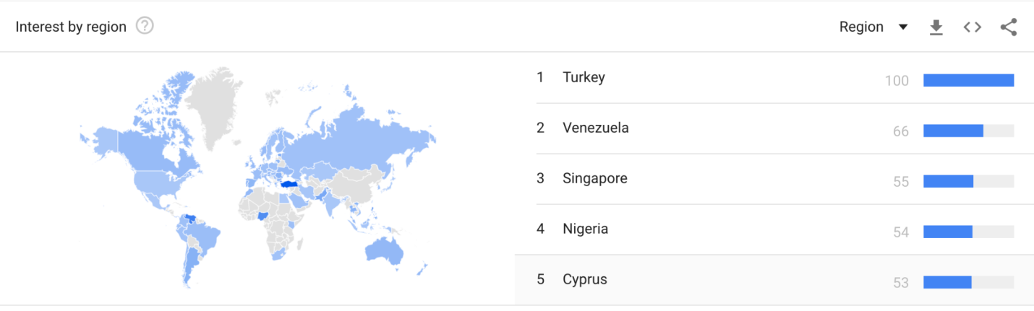This screenshot has height=311, width=1034.
Task: Open the Interest by region help icon
Action: click(145, 27)
